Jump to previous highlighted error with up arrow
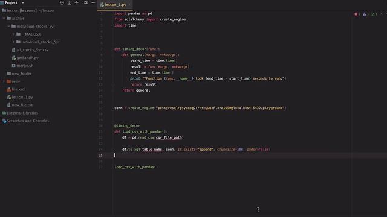The height and width of the screenshot is (217, 387). pyautogui.click(x=382, y=14)
